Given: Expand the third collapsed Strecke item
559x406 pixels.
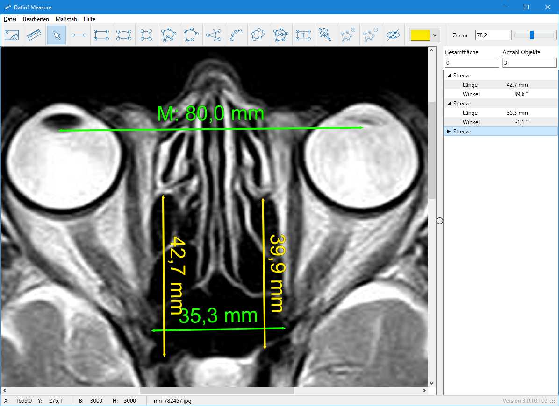Looking at the screenshot, I should 449,132.
